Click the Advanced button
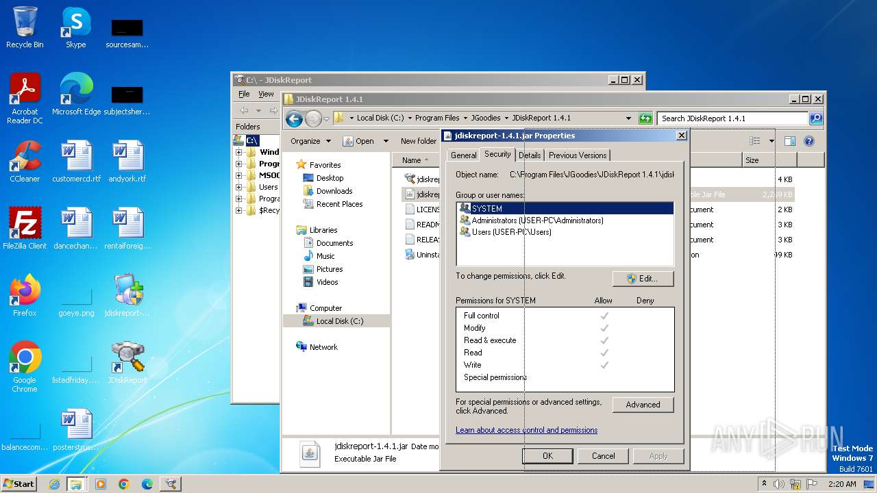 click(643, 405)
